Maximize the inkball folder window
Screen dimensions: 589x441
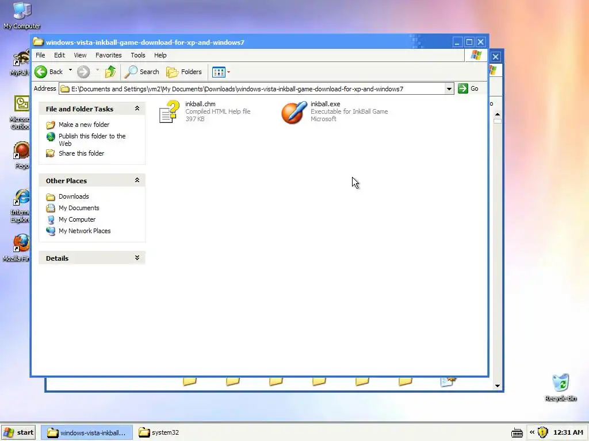pyautogui.click(x=469, y=42)
